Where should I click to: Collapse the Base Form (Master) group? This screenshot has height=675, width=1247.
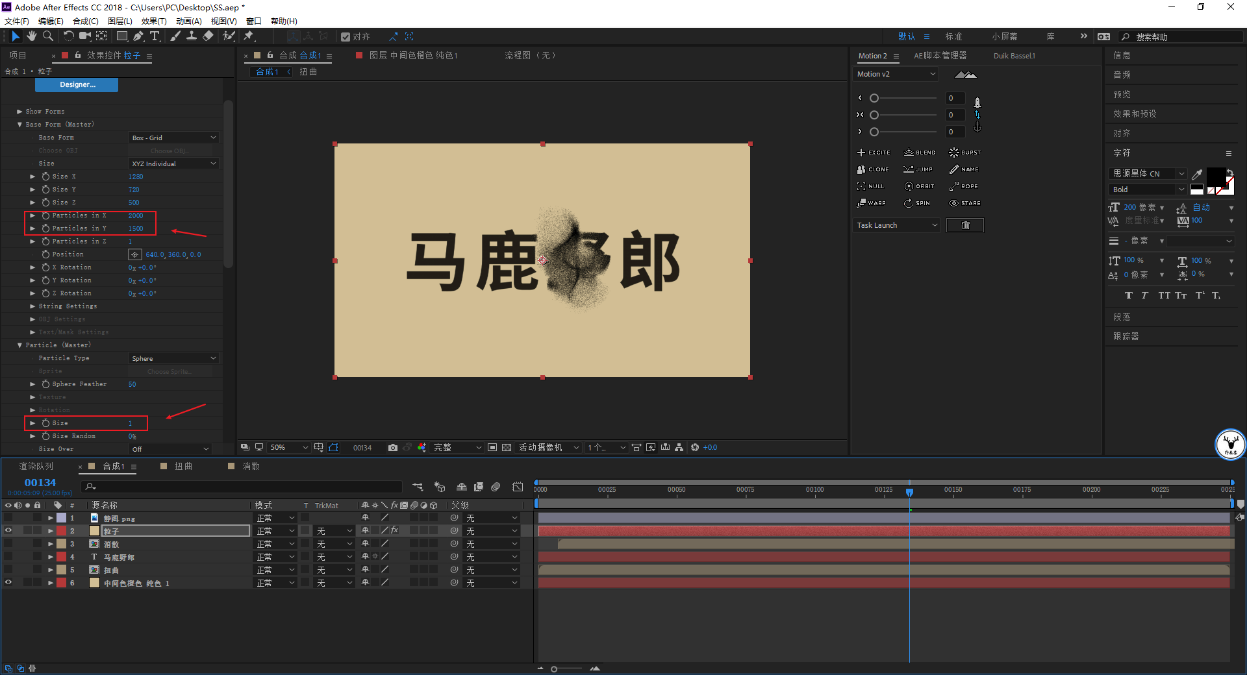[x=19, y=125]
